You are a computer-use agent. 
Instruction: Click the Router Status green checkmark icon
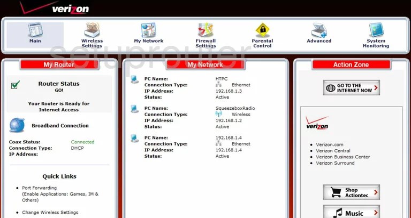[16, 85]
